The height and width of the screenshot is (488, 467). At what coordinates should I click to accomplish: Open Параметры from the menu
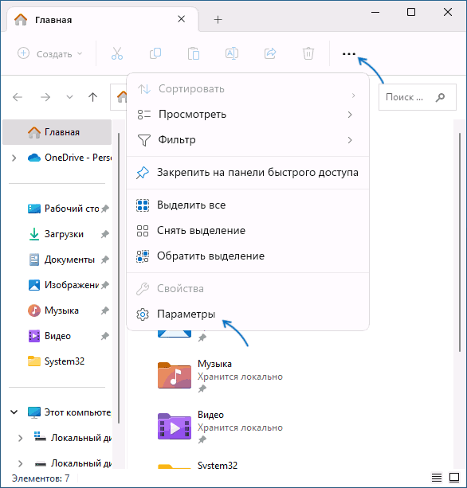[x=248, y=314]
